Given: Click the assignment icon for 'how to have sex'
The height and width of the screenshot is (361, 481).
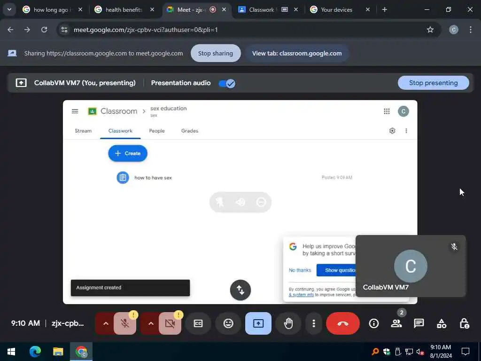Looking at the screenshot, I should [x=123, y=177].
